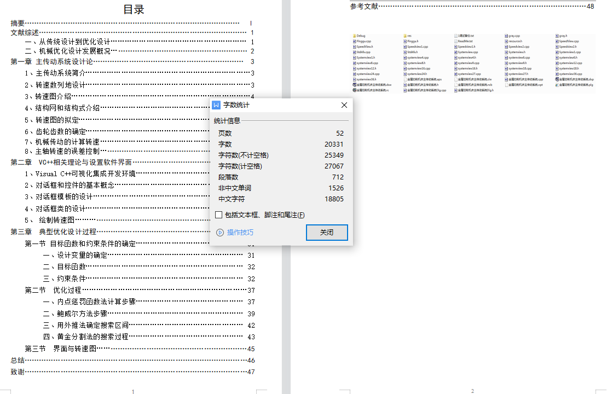This screenshot has height=394, width=607.
Task: Click the 段落数 value 712
Action: click(338, 177)
